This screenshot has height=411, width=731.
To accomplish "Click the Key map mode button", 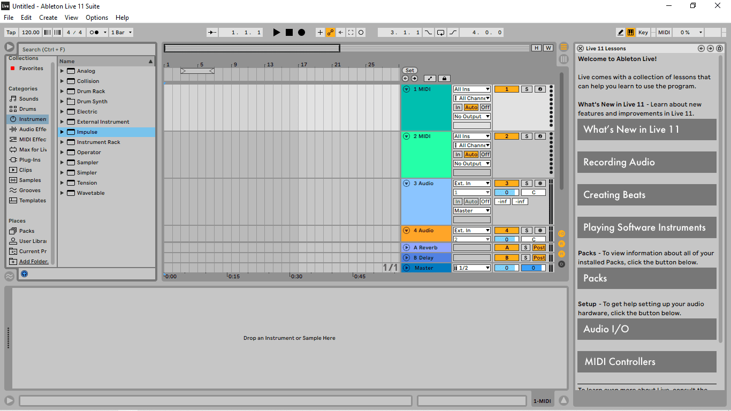I will 643,33.
